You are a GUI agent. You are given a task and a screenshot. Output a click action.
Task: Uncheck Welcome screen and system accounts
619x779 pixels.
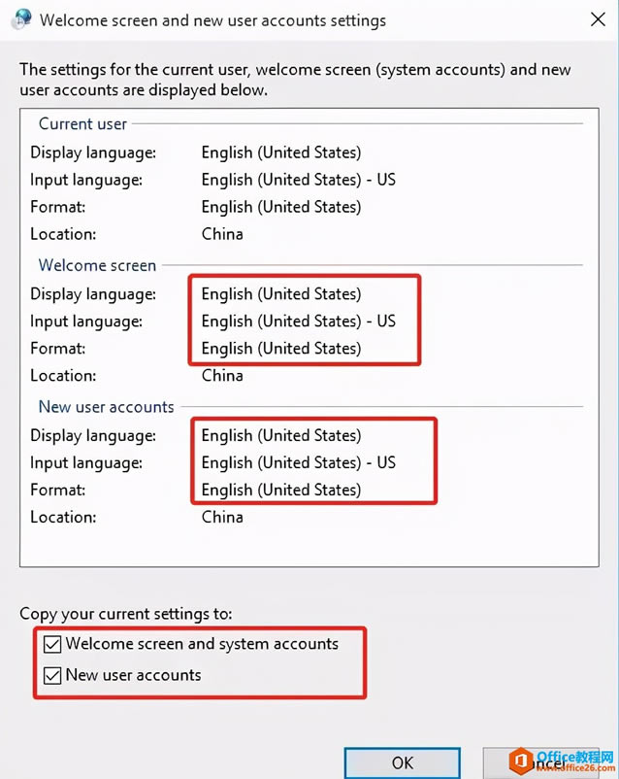52,644
